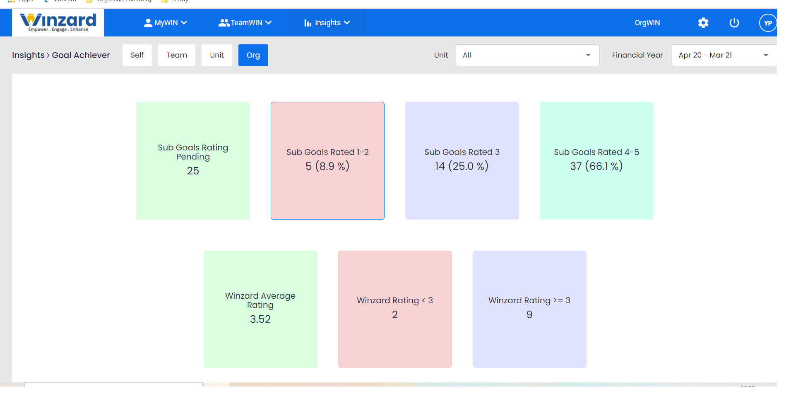Click the OrgWIN link
The width and height of the screenshot is (791, 394).
pos(647,23)
